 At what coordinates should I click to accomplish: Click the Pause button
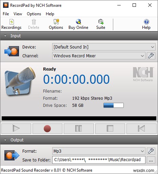(79, 129)
